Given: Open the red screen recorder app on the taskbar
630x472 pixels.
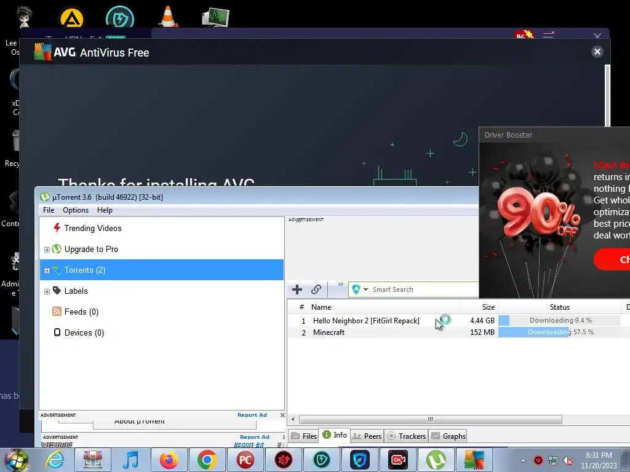Looking at the screenshot, I should [398, 460].
